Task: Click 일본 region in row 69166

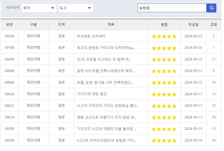Action: point(61,48)
